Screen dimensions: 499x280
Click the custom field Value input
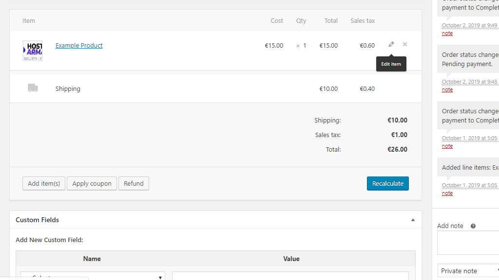pos(290,276)
